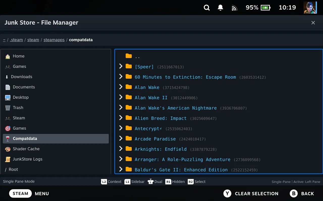323x201 pixels.
Task: Check the battery status icon
Action: coord(265,8)
